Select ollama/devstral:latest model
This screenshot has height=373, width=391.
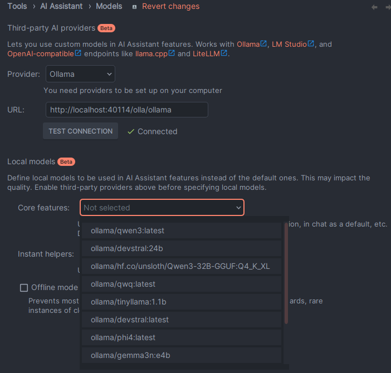pos(182,320)
